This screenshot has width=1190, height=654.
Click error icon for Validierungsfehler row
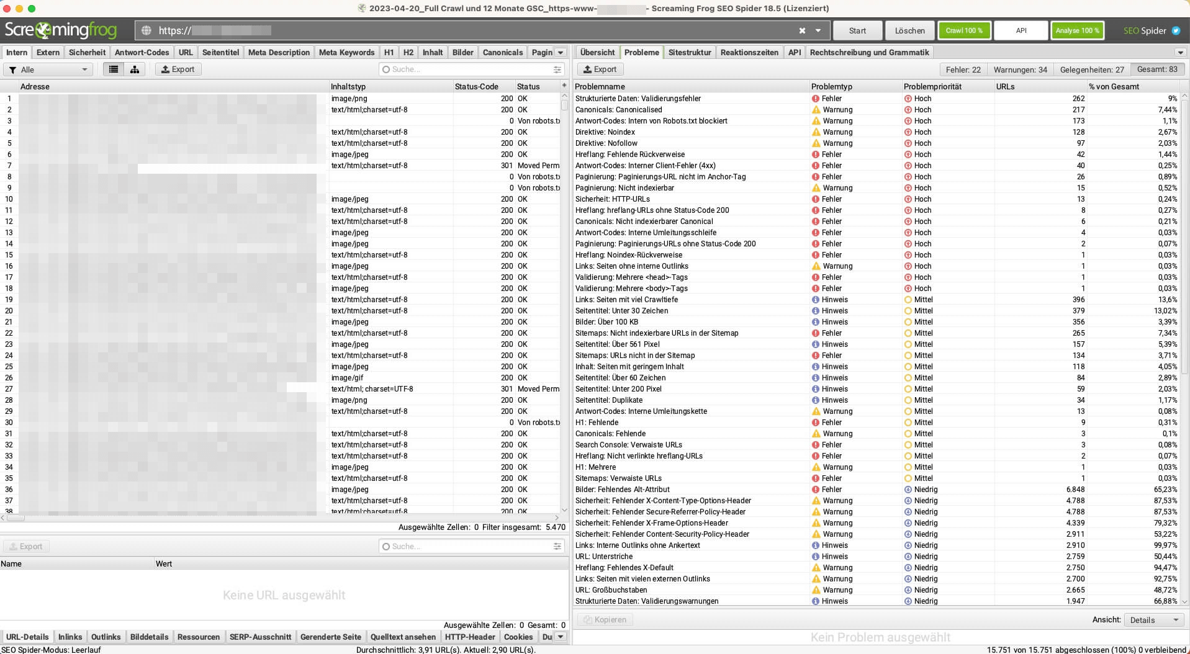[x=816, y=99]
